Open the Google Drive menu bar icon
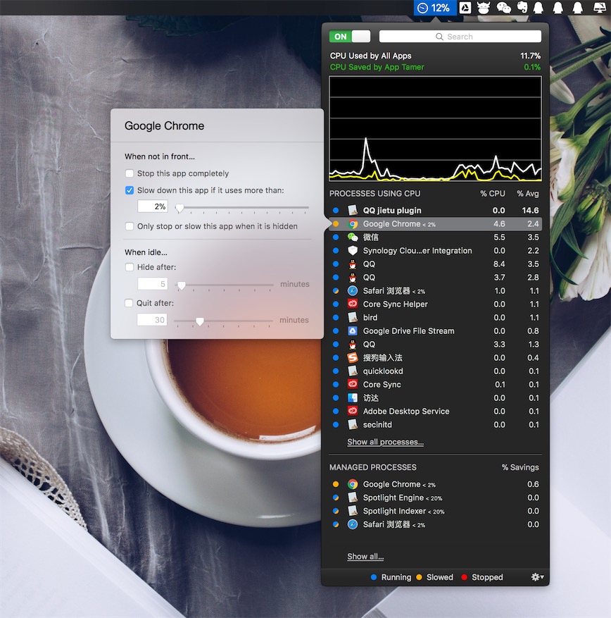611x618 pixels. [465, 8]
